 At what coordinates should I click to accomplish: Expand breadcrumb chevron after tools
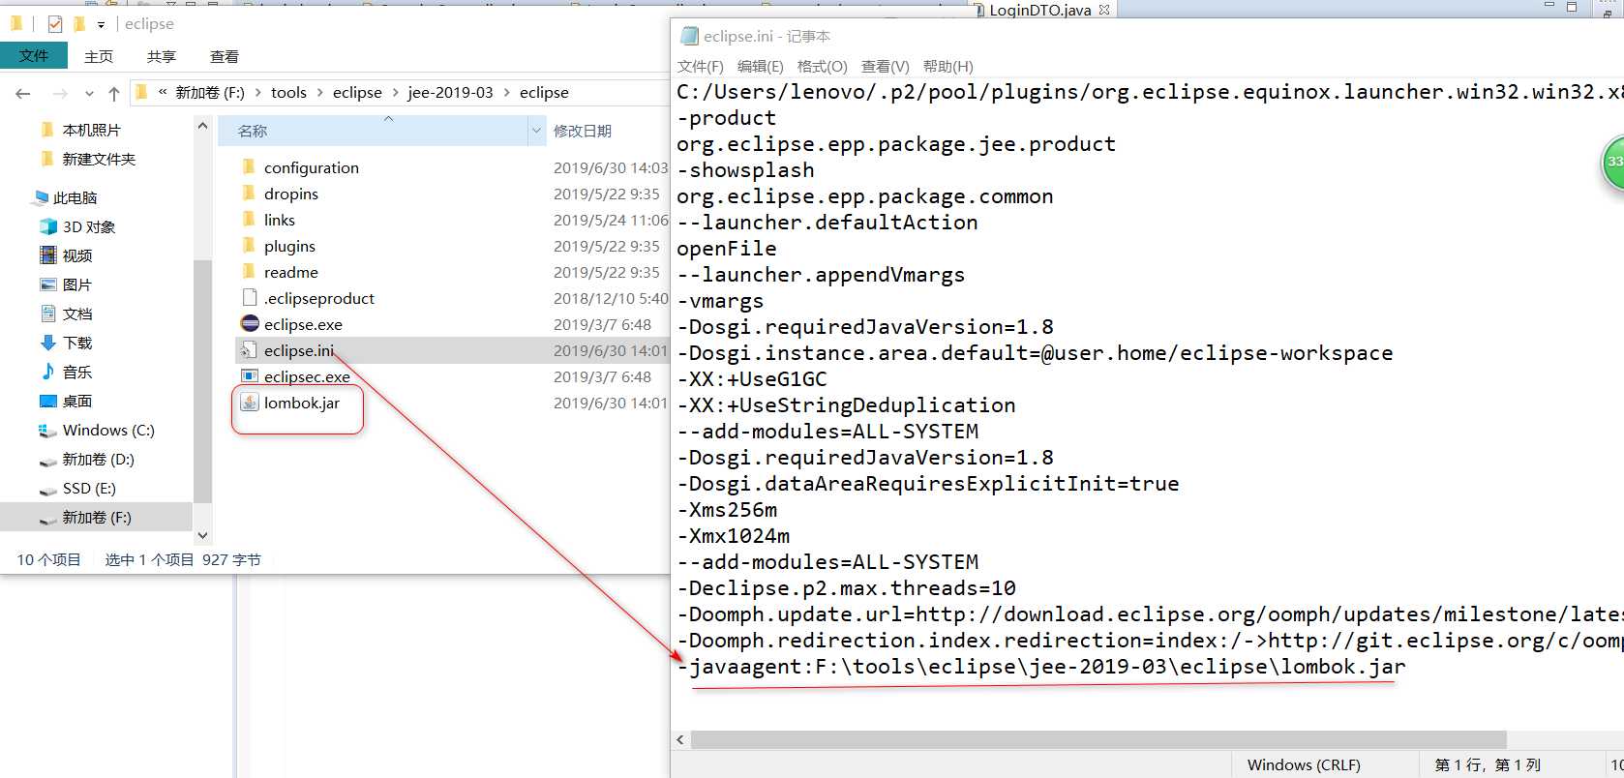(x=319, y=93)
